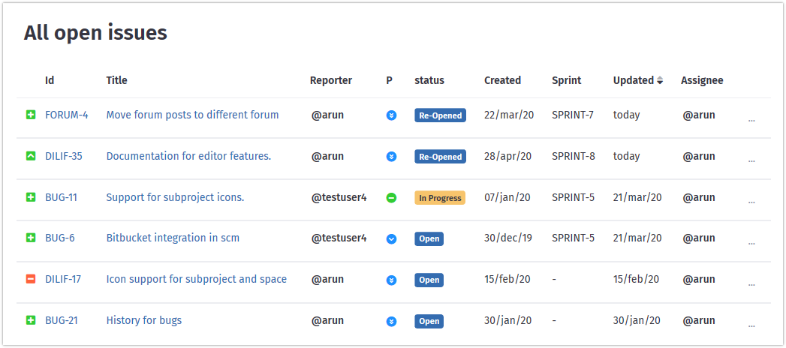
Task: Click the priority icon in the BUG-11 row
Action: [x=391, y=198]
